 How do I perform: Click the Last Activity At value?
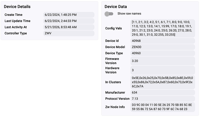[69, 27]
